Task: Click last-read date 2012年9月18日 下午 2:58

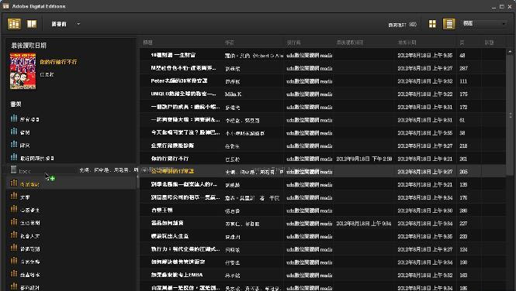Action: (364, 159)
